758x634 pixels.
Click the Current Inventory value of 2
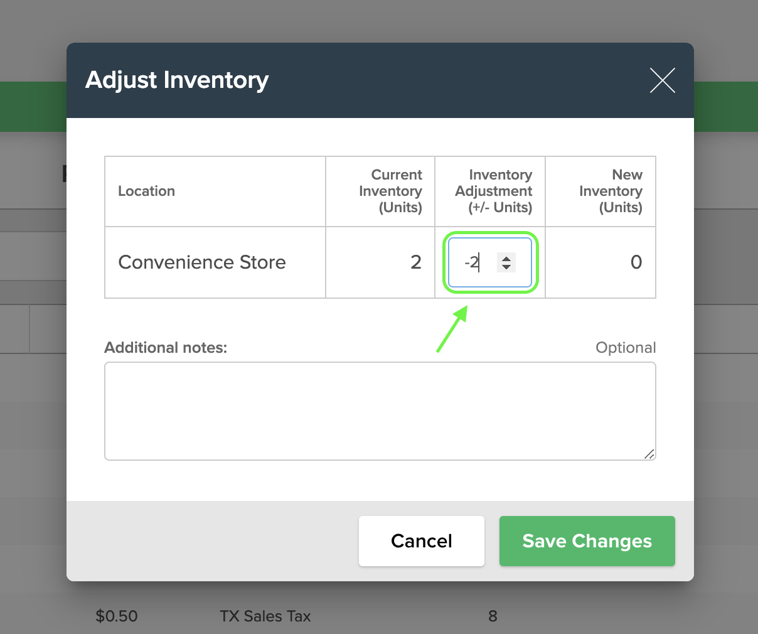pyautogui.click(x=415, y=262)
